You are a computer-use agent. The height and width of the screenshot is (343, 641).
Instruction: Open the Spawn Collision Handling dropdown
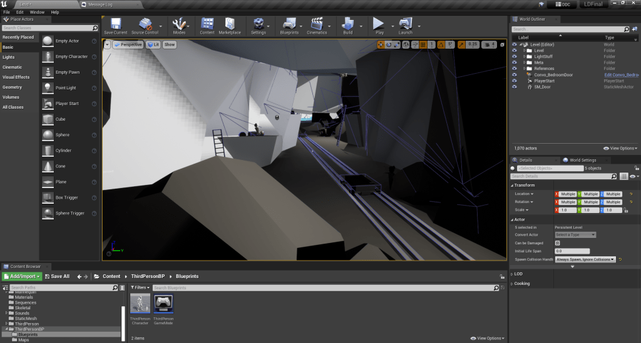(x=585, y=259)
